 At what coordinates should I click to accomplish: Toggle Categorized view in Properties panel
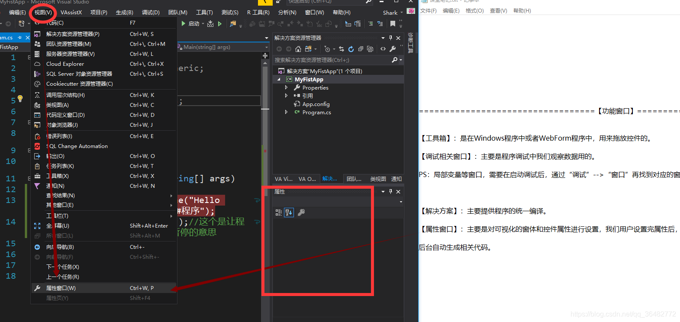[279, 213]
